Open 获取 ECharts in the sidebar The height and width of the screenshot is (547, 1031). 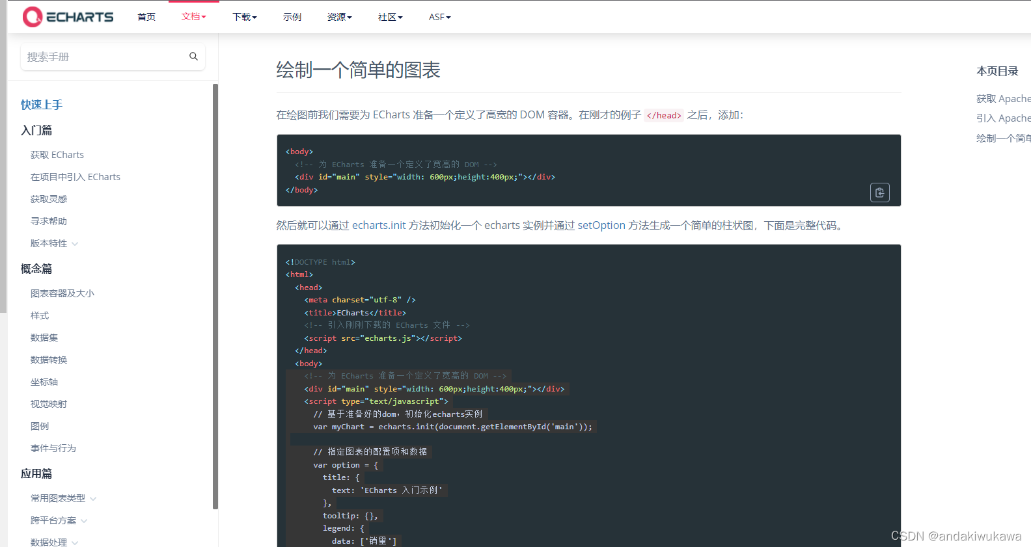tap(57, 155)
